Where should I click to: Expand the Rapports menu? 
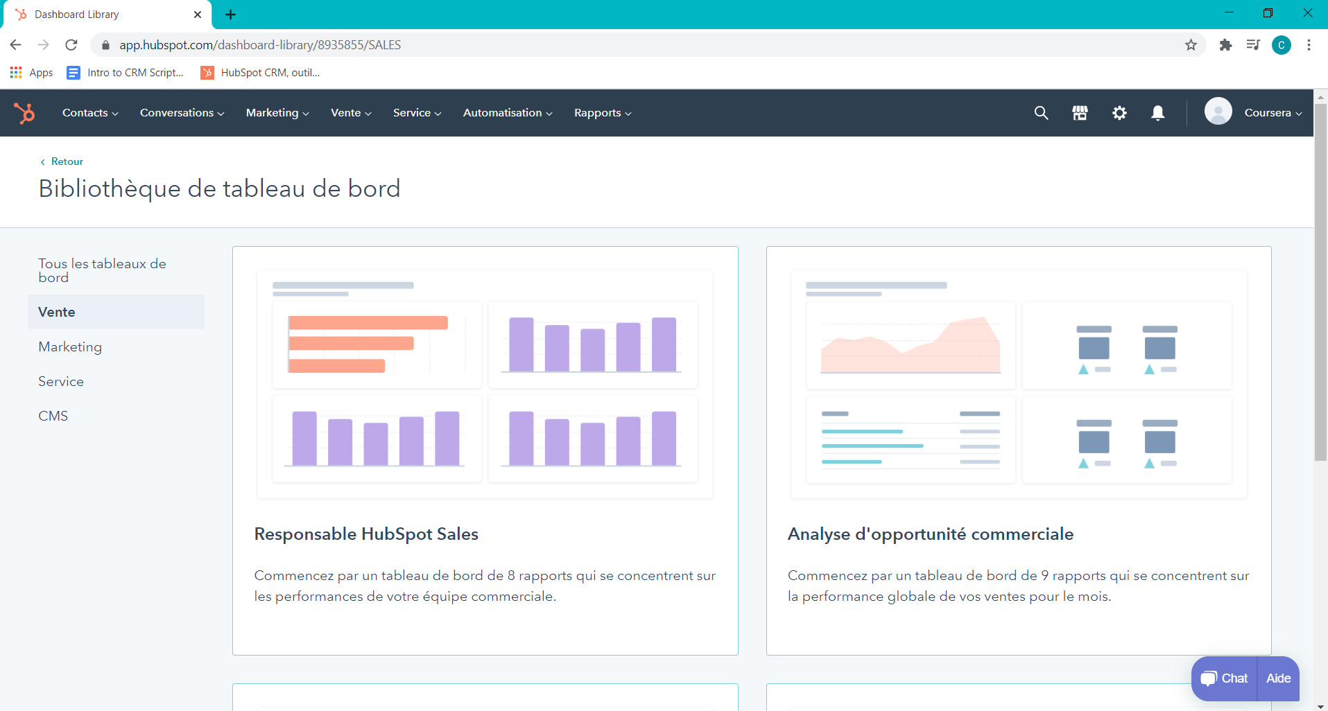pyautogui.click(x=603, y=112)
